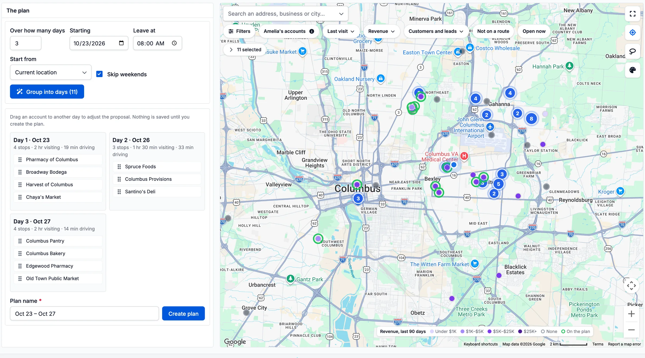
Task: Select Columbus Bakery in Day 3
Action: 58,253
